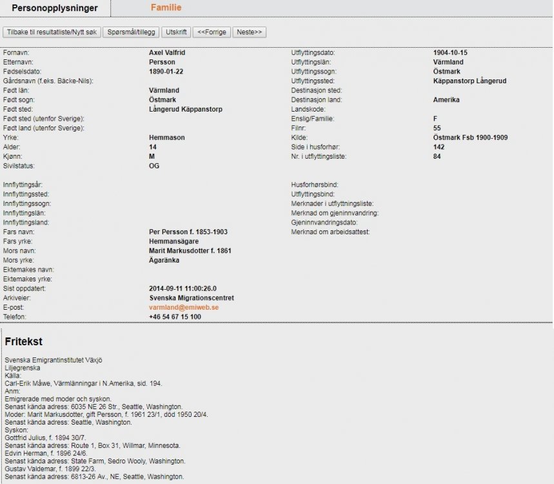Click Tilbake til resultatliste/Nytt søk button

pos(52,32)
